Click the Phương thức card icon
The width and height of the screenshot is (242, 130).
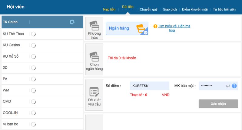point(94,26)
